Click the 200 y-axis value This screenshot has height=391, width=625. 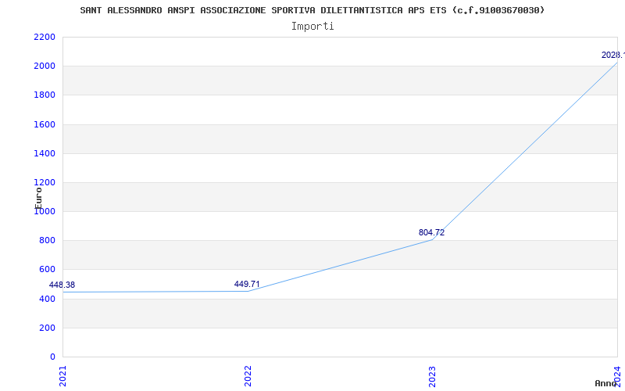coord(48,328)
